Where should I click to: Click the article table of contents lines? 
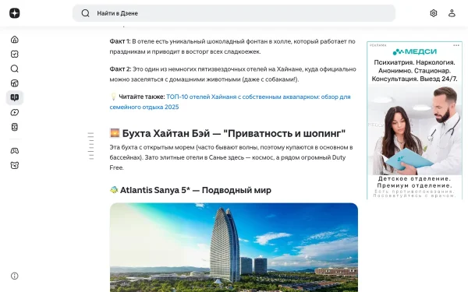(90, 146)
